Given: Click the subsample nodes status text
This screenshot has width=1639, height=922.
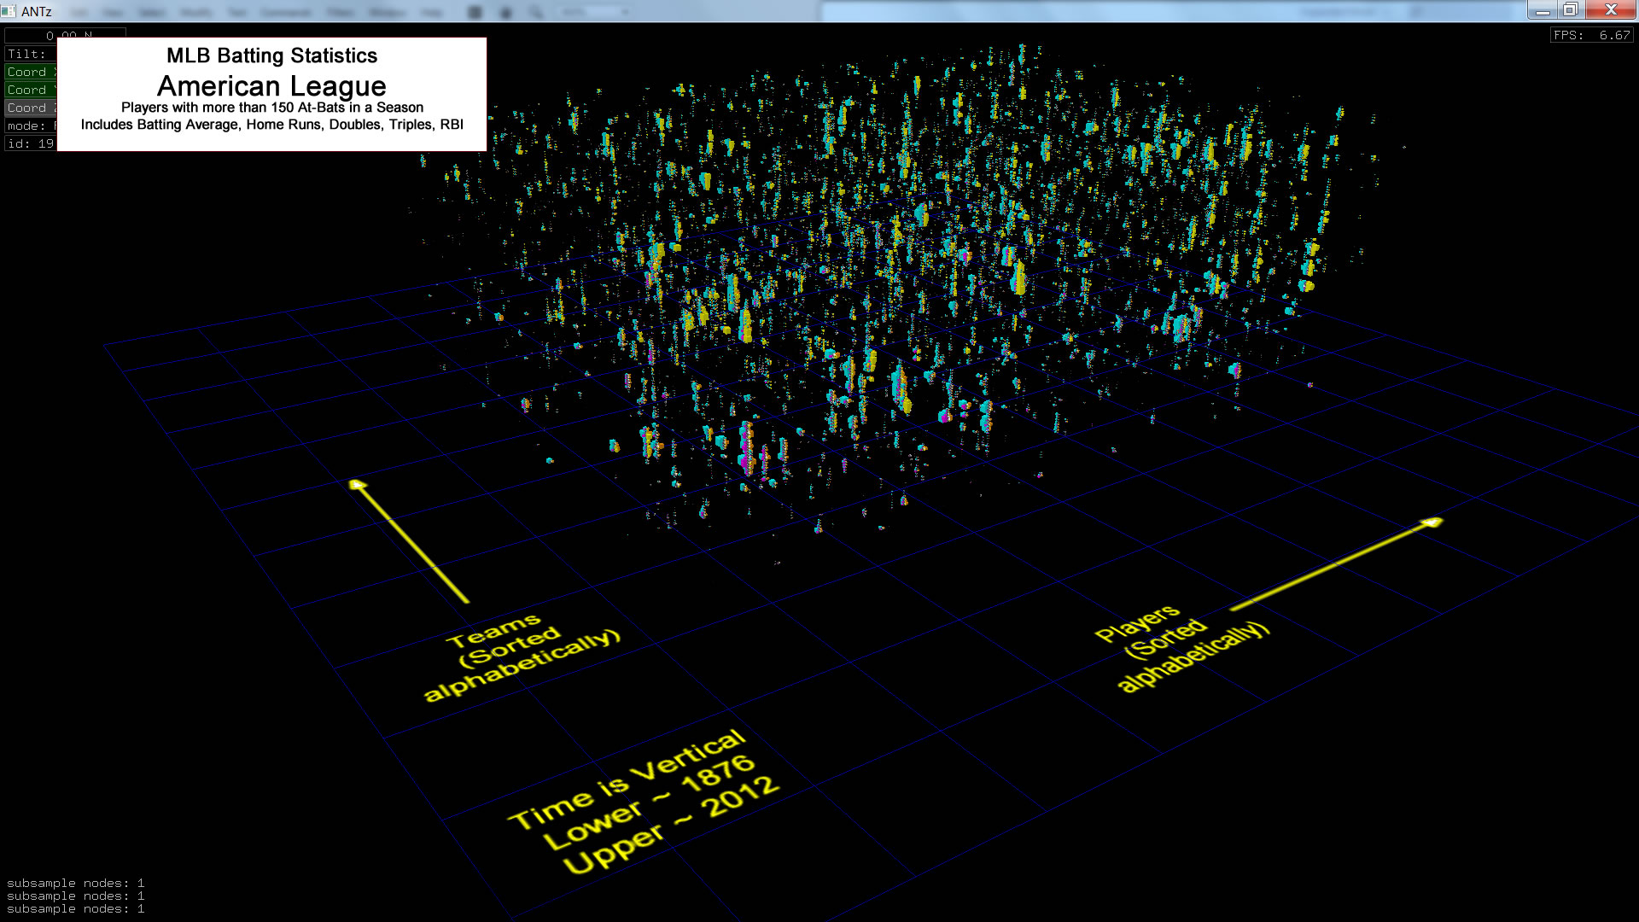Looking at the screenshot, I should 75,896.
